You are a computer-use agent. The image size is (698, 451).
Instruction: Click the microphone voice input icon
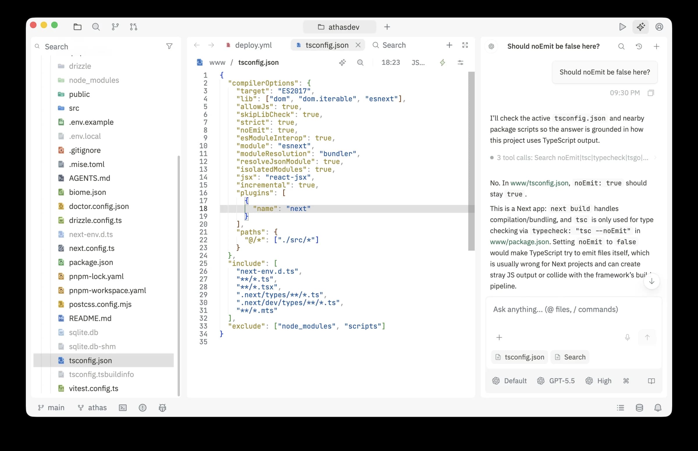pyautogui.click(x=627, y=337)
